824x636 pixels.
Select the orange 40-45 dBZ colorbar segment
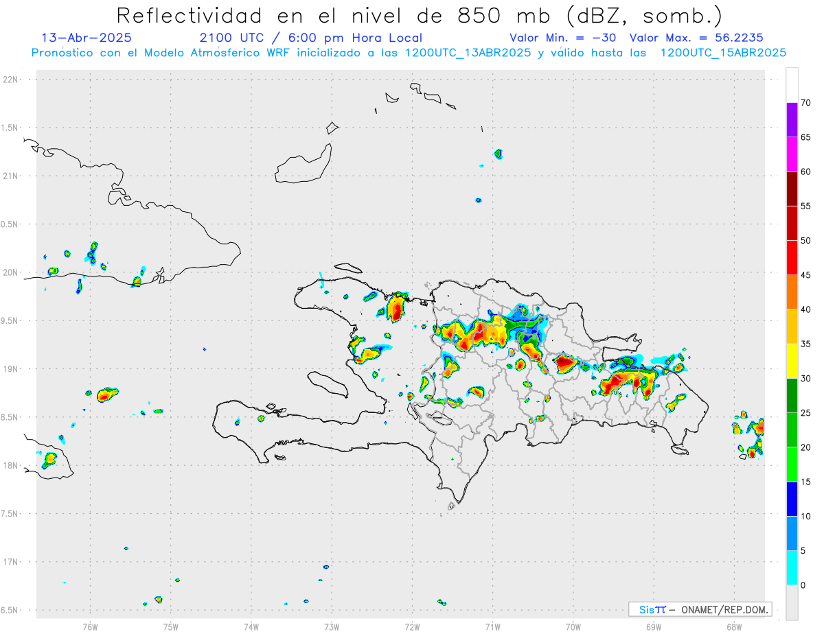click(x=792, y=292)
